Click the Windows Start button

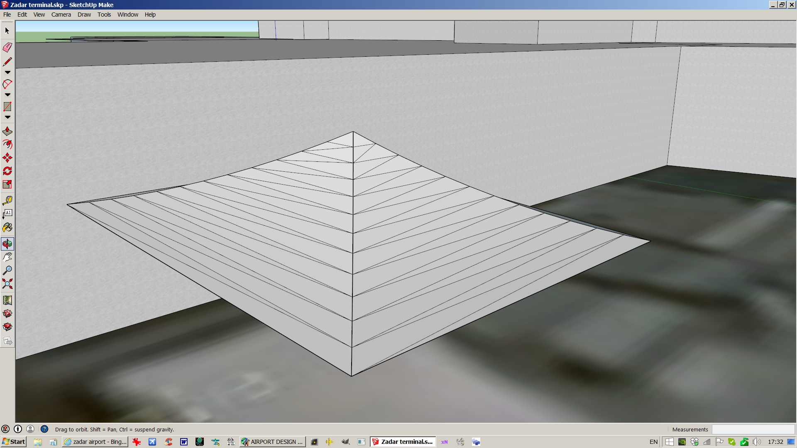(14, 442)
